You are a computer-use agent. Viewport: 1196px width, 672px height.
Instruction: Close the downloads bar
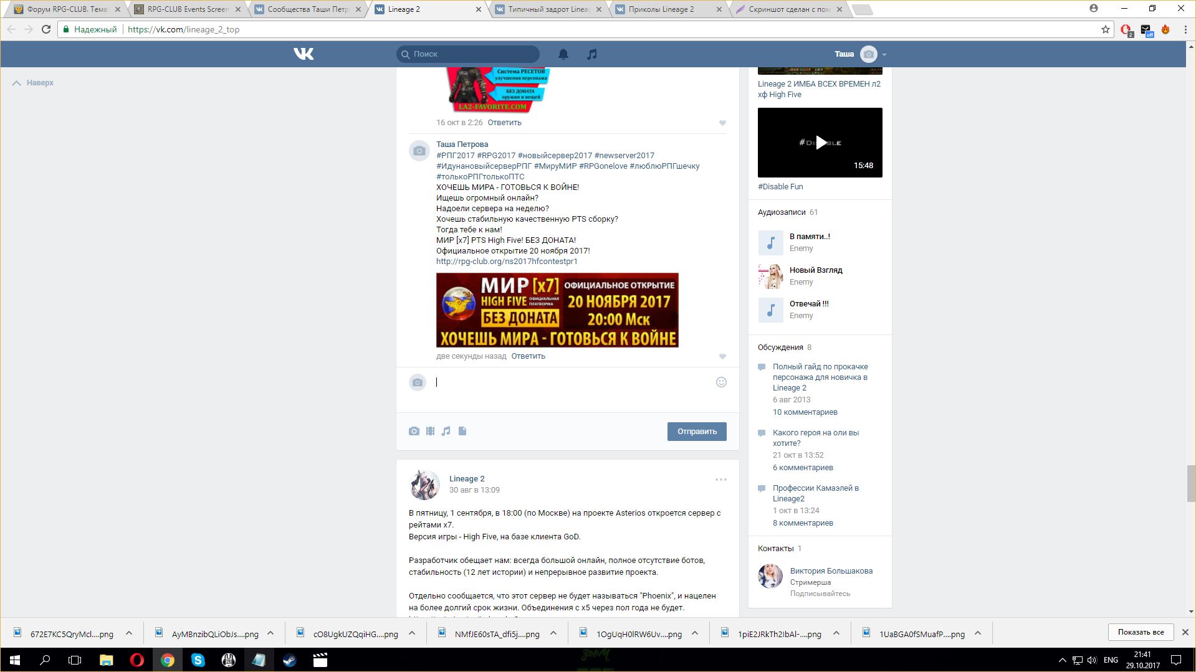1185,632
